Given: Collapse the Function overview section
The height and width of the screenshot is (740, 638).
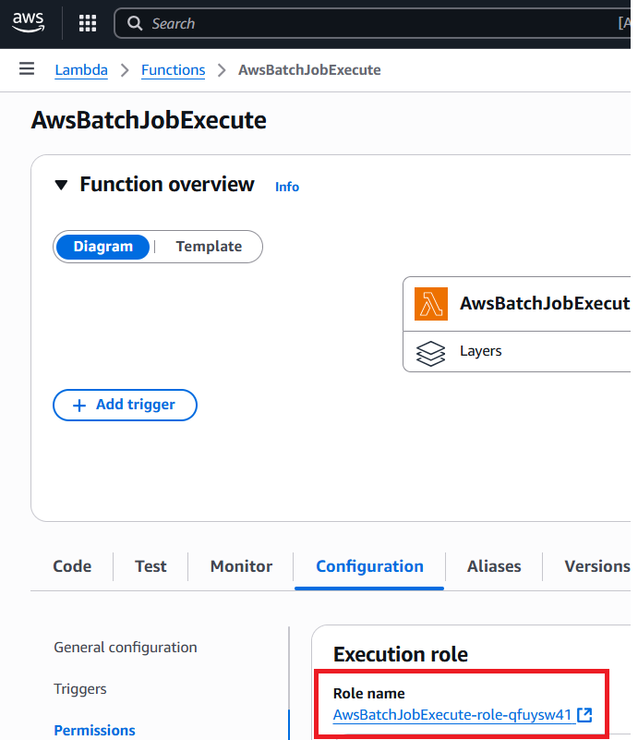Looking at the screenshot, I should click(61, 185).
